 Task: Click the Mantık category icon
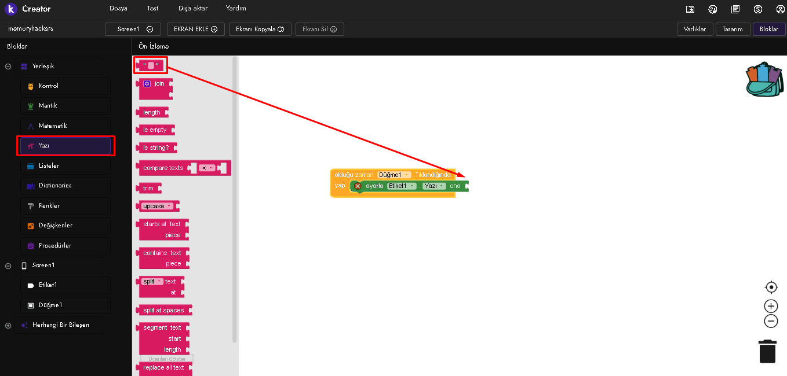pyautogui.click(x=31, y=106)
